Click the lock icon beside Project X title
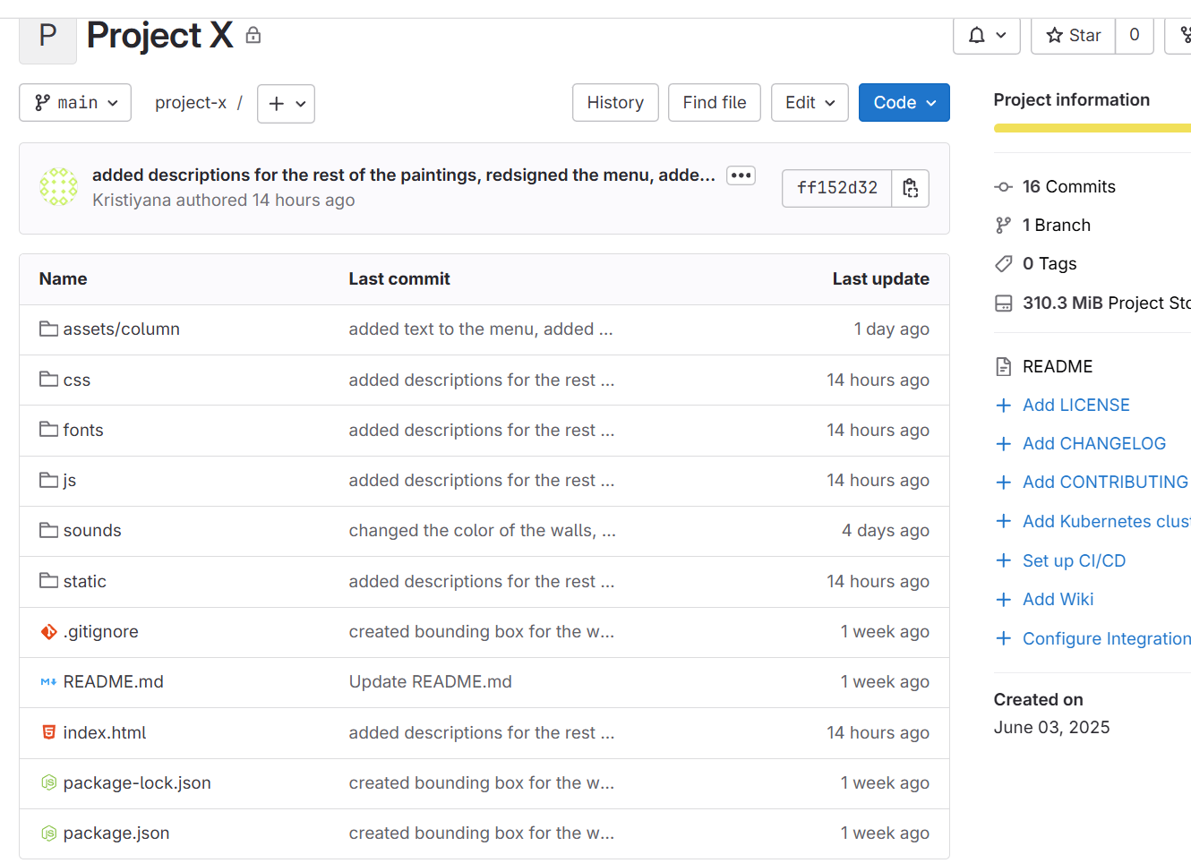Screen dimensions: 1191x863 253,35
